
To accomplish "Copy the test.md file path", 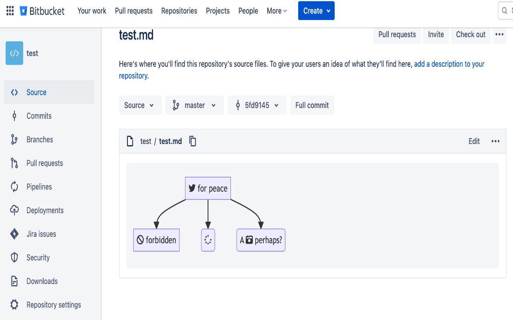I will coord(193,141).
